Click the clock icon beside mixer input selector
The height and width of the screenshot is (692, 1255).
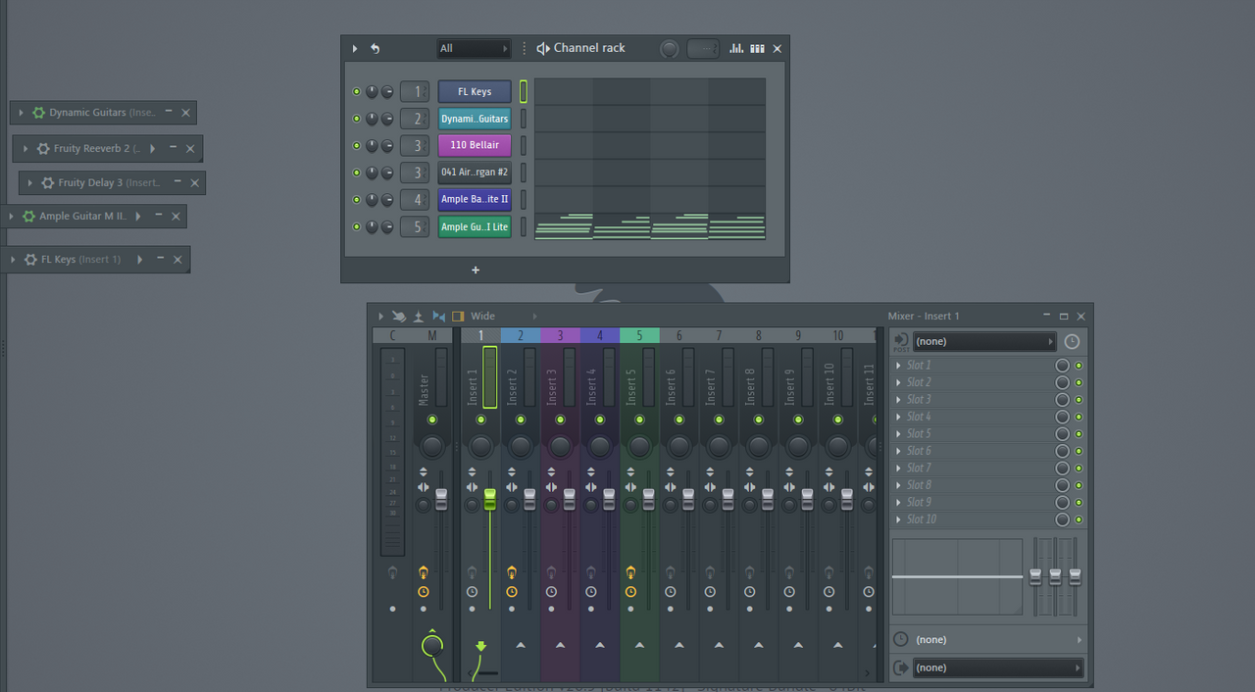tap(1072, 341)
